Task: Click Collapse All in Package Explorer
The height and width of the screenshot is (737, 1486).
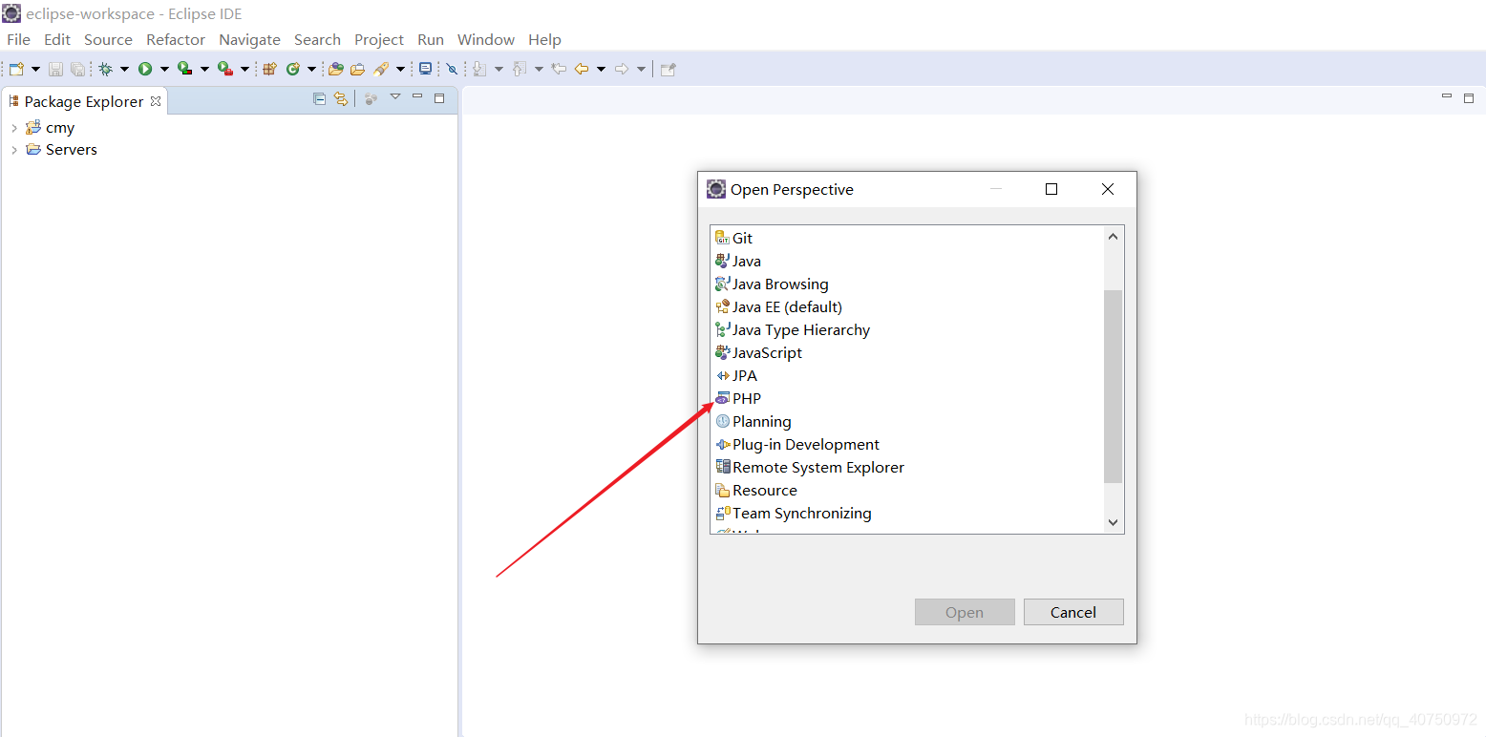Action: [319, 98]
